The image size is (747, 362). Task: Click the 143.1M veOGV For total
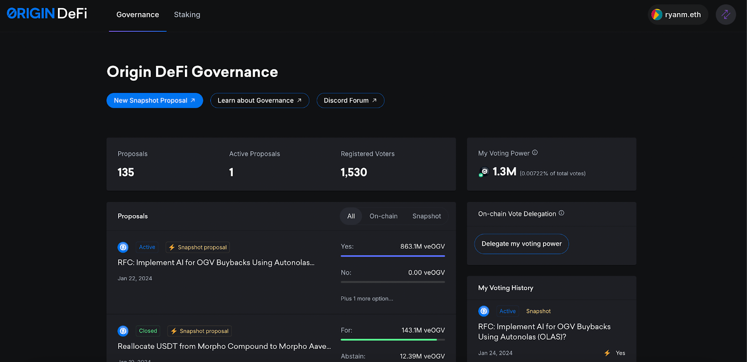[x=423, y=330]
